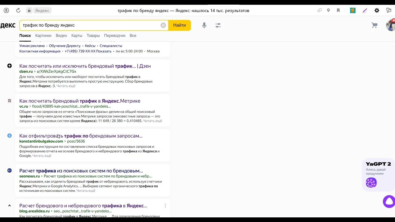Screen dimensions: 395x222
Task: Switch to the Видео tab
Action: point(61,35)
